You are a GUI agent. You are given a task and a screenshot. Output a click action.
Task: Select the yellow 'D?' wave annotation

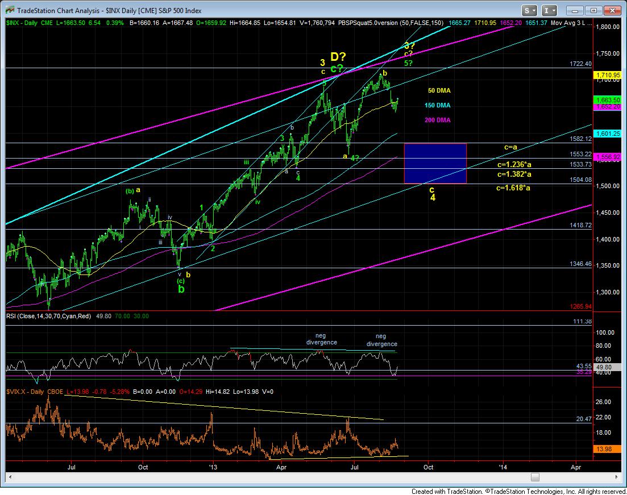(338, 57)
